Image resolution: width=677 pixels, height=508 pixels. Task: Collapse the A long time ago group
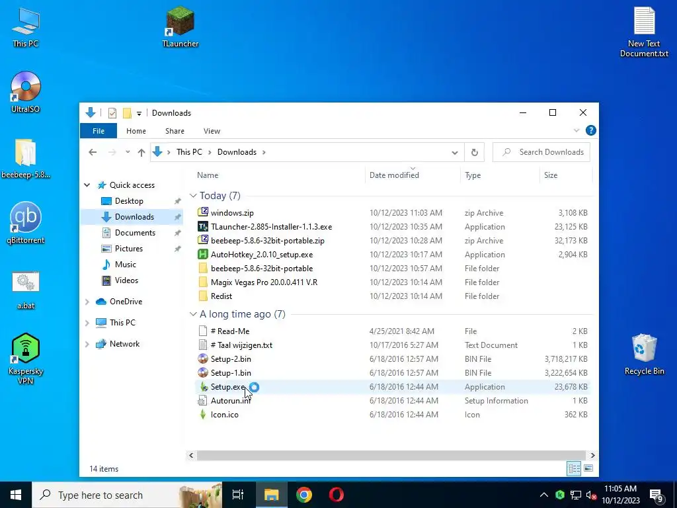193,314
